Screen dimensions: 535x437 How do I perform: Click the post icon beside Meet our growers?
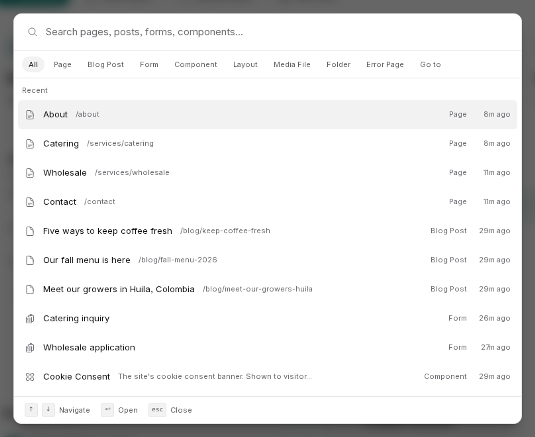(x=30, y=289)
